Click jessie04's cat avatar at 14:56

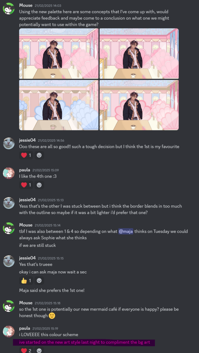(9, 143)
